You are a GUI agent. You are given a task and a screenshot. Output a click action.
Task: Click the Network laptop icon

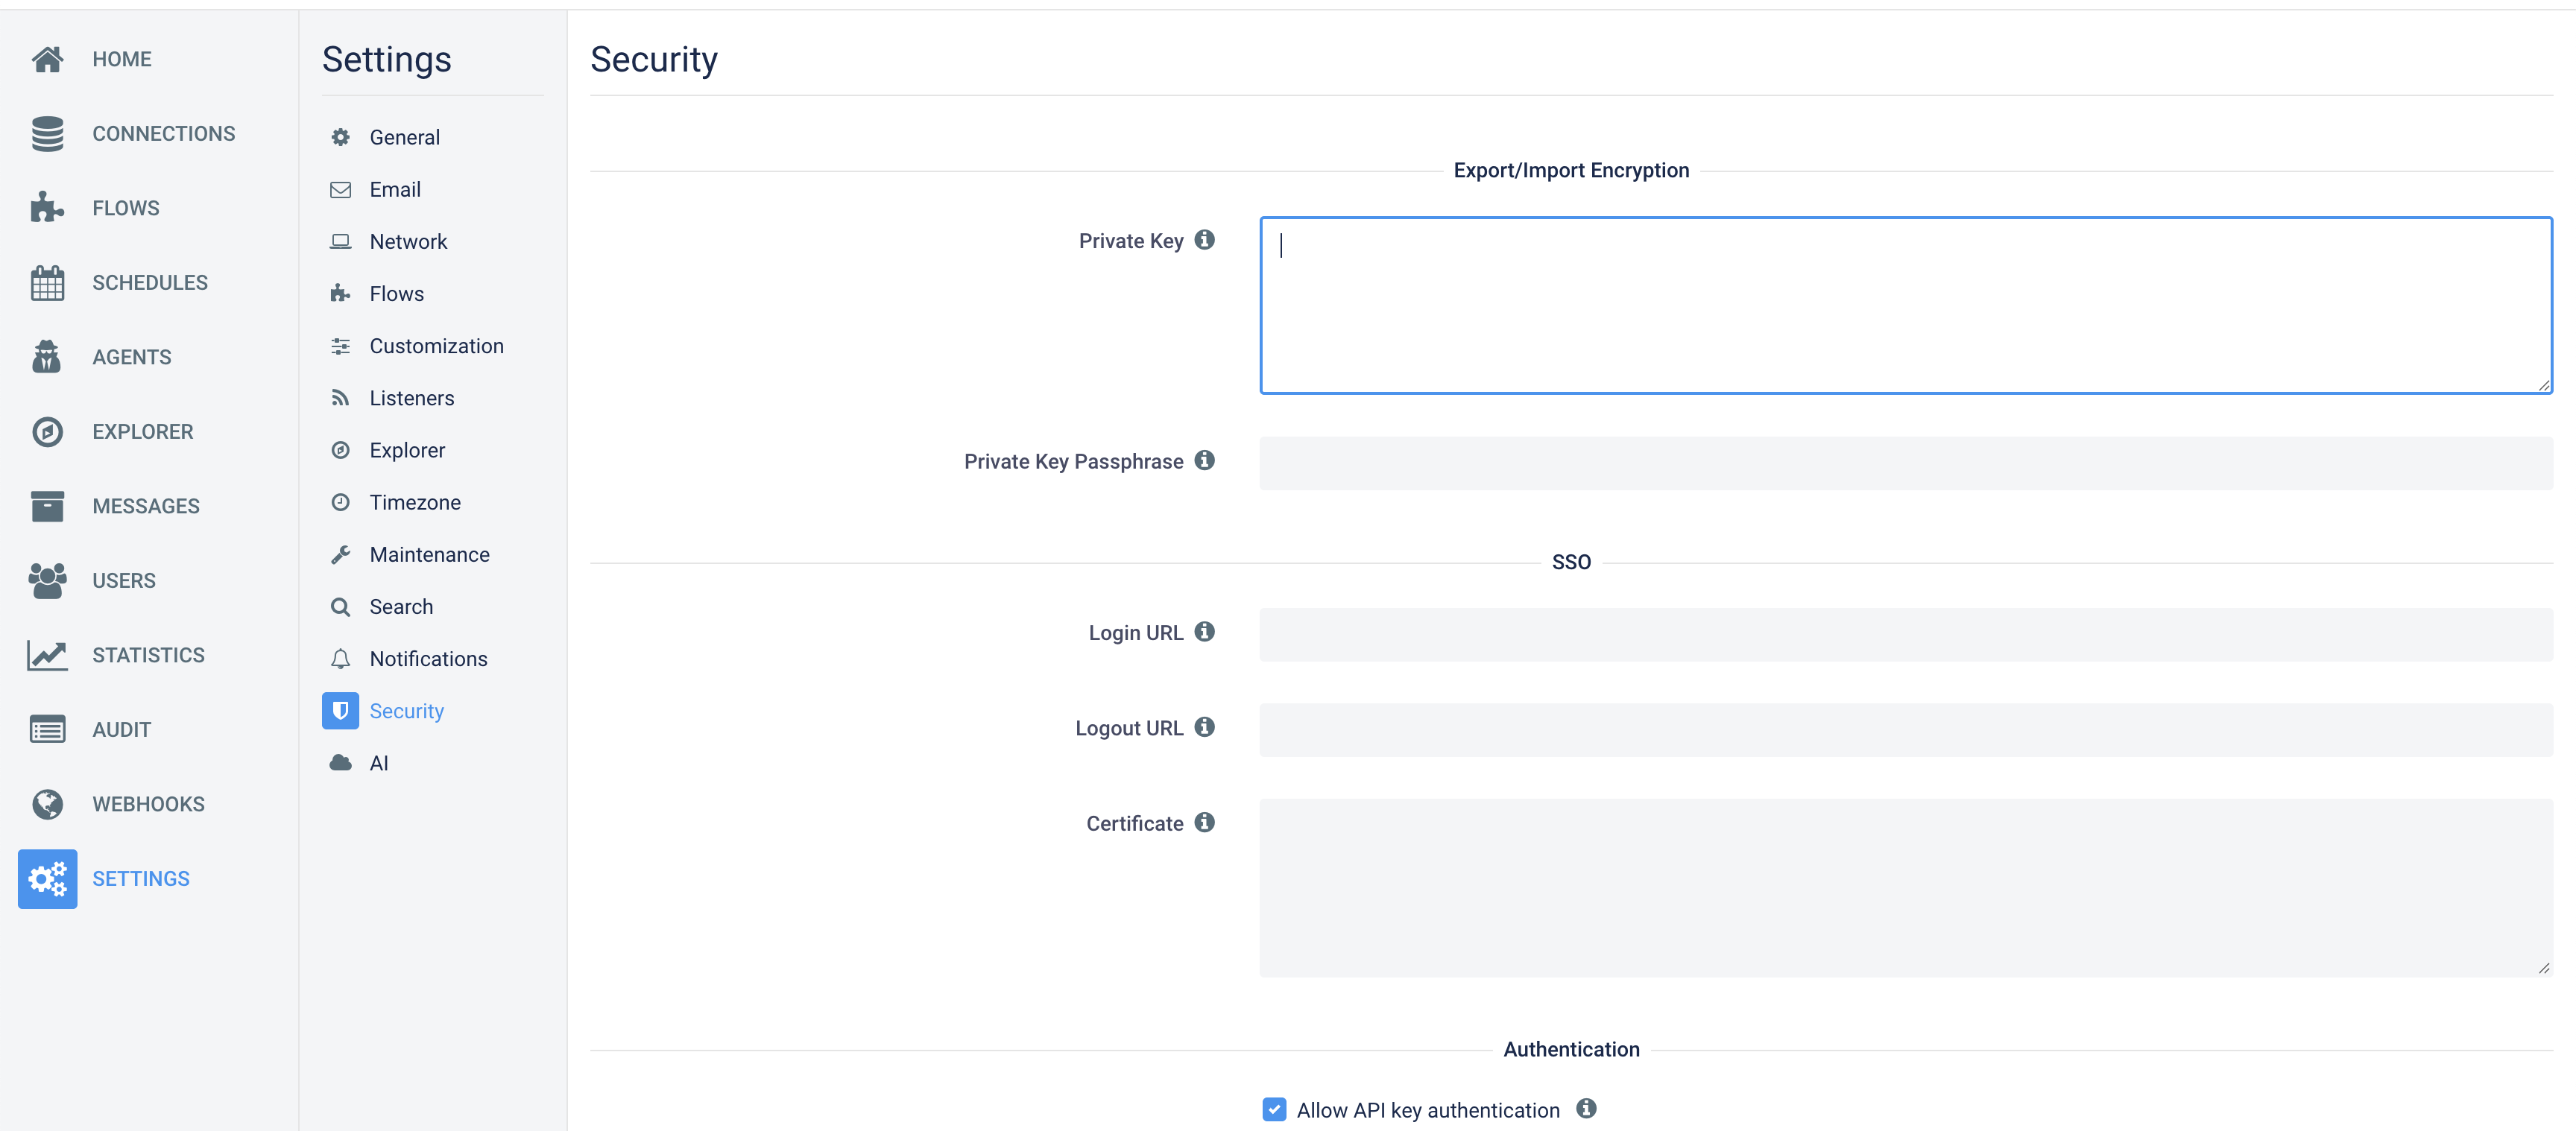coord(340,241)
